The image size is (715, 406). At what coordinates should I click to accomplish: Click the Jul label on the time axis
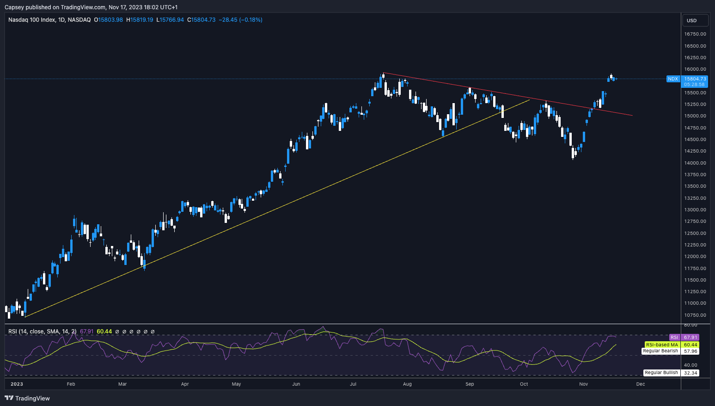[353, 384]
